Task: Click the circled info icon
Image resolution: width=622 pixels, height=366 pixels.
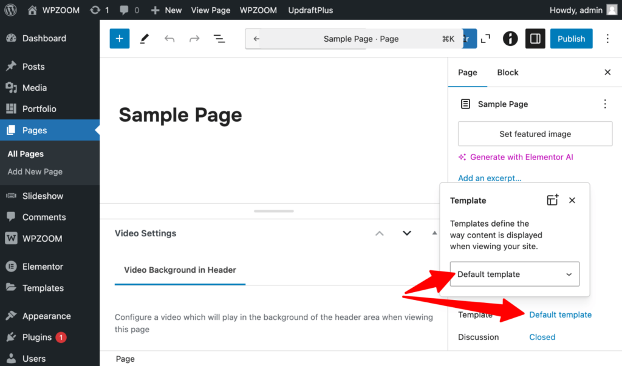Action: pyautogui.click(x=510, y=39)
